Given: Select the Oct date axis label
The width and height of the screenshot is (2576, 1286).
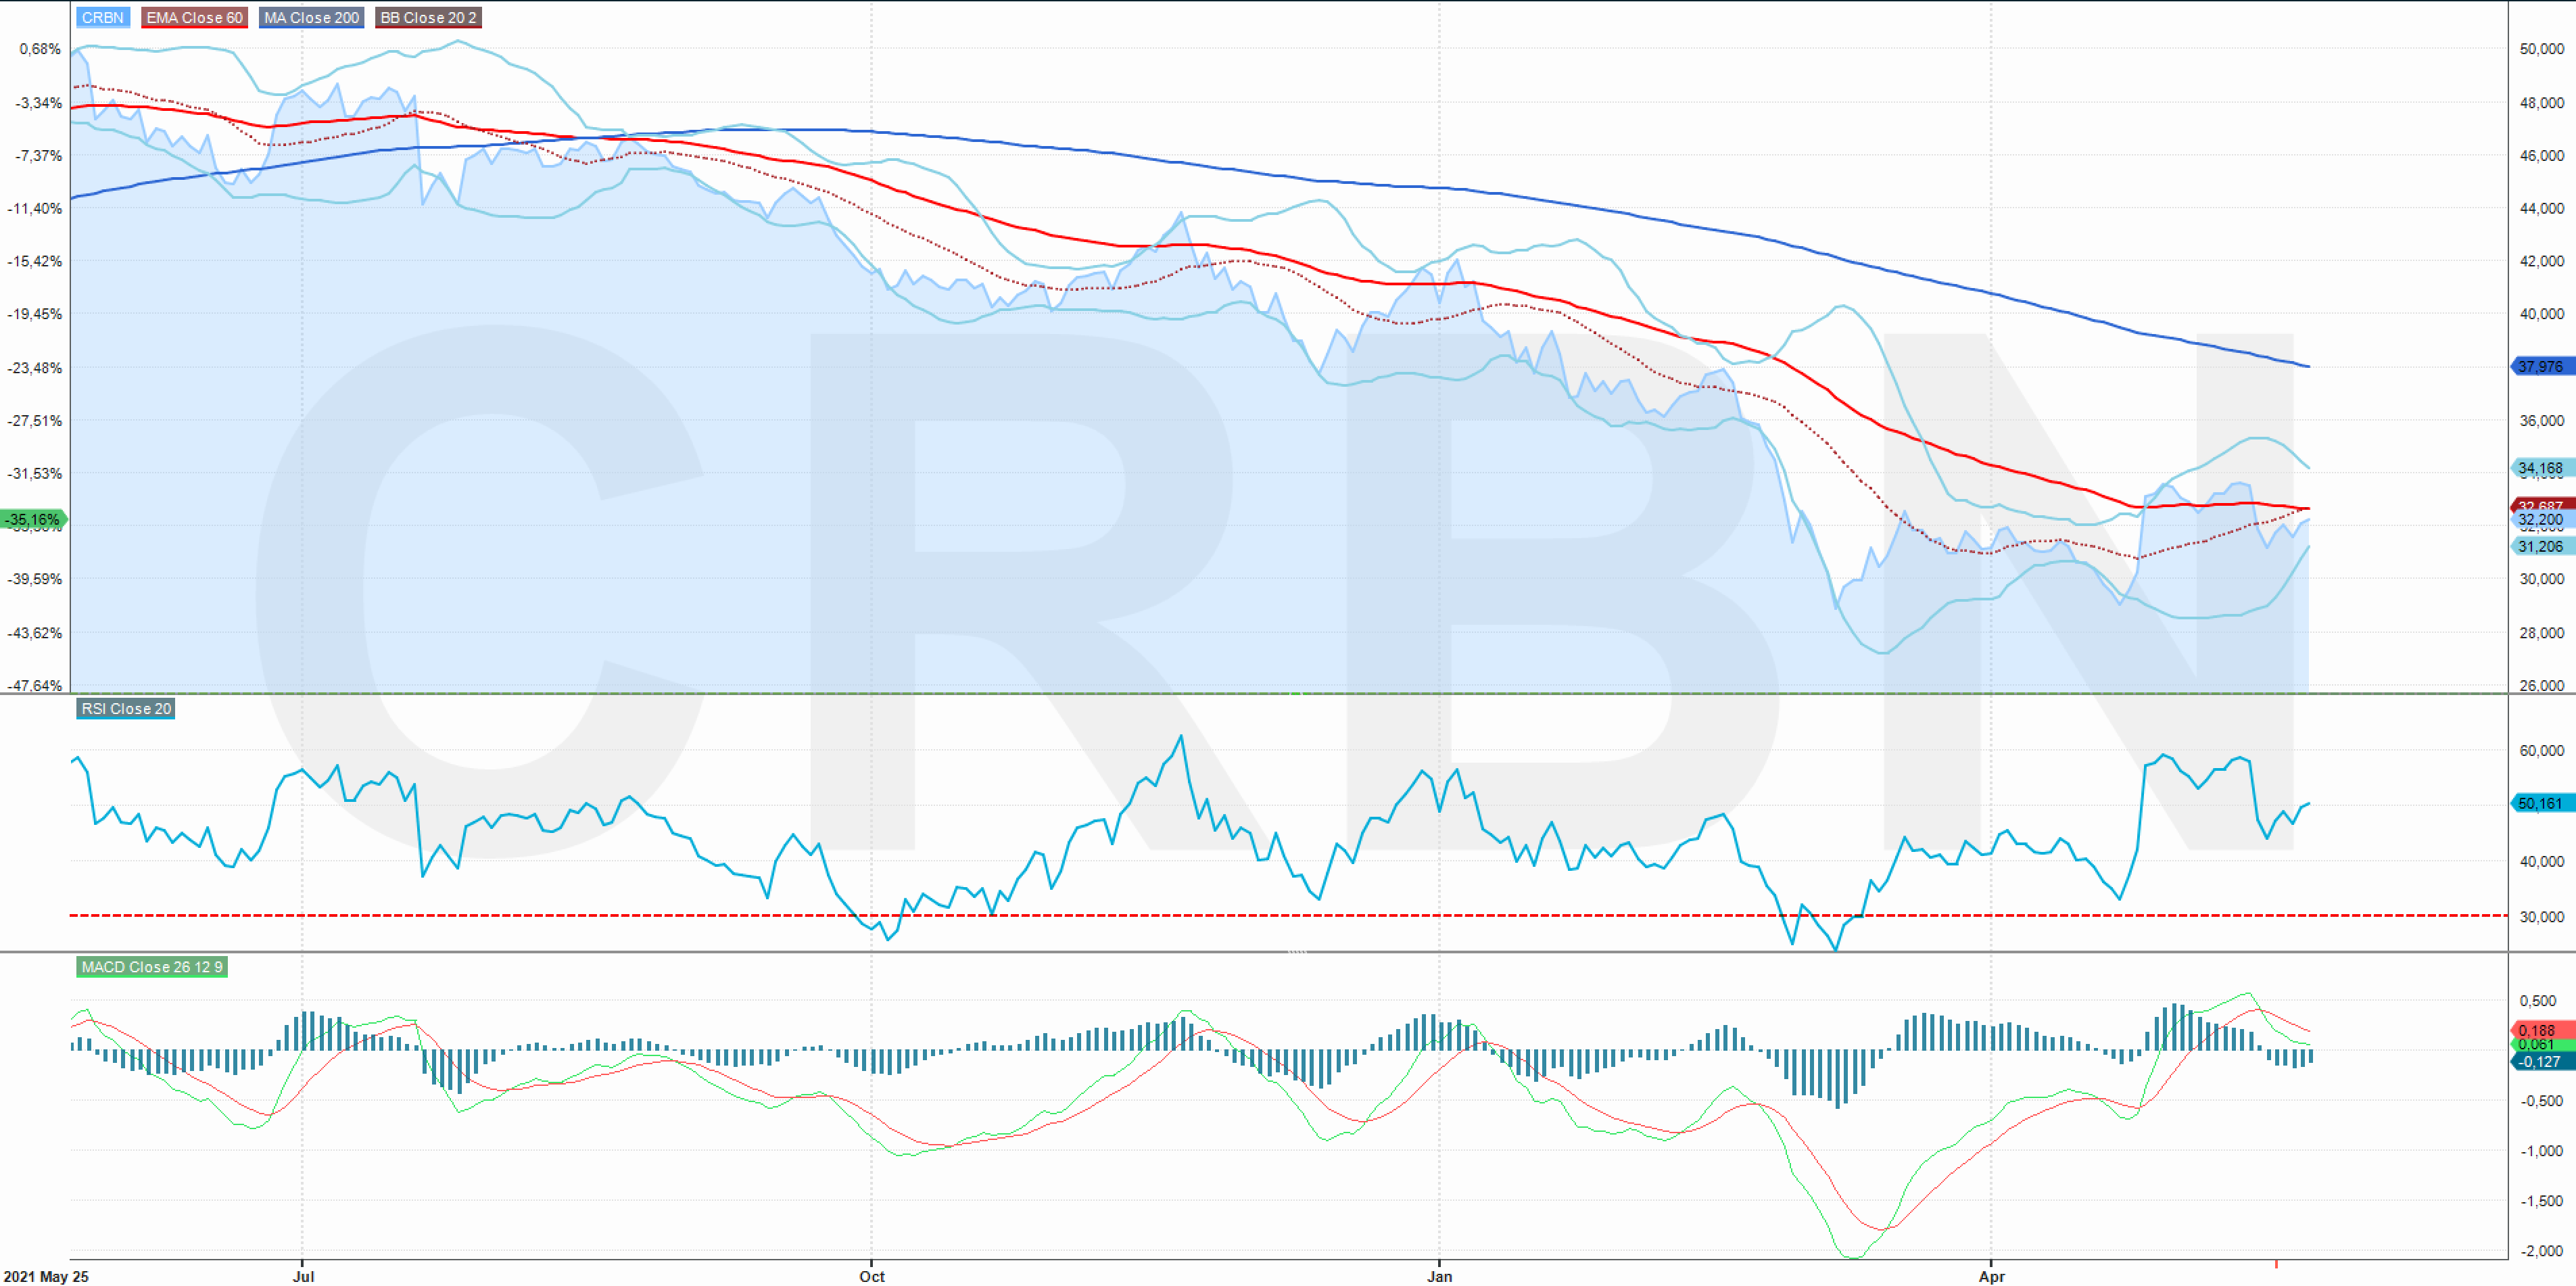Looking at the screenshot, I should (872, 1277).
